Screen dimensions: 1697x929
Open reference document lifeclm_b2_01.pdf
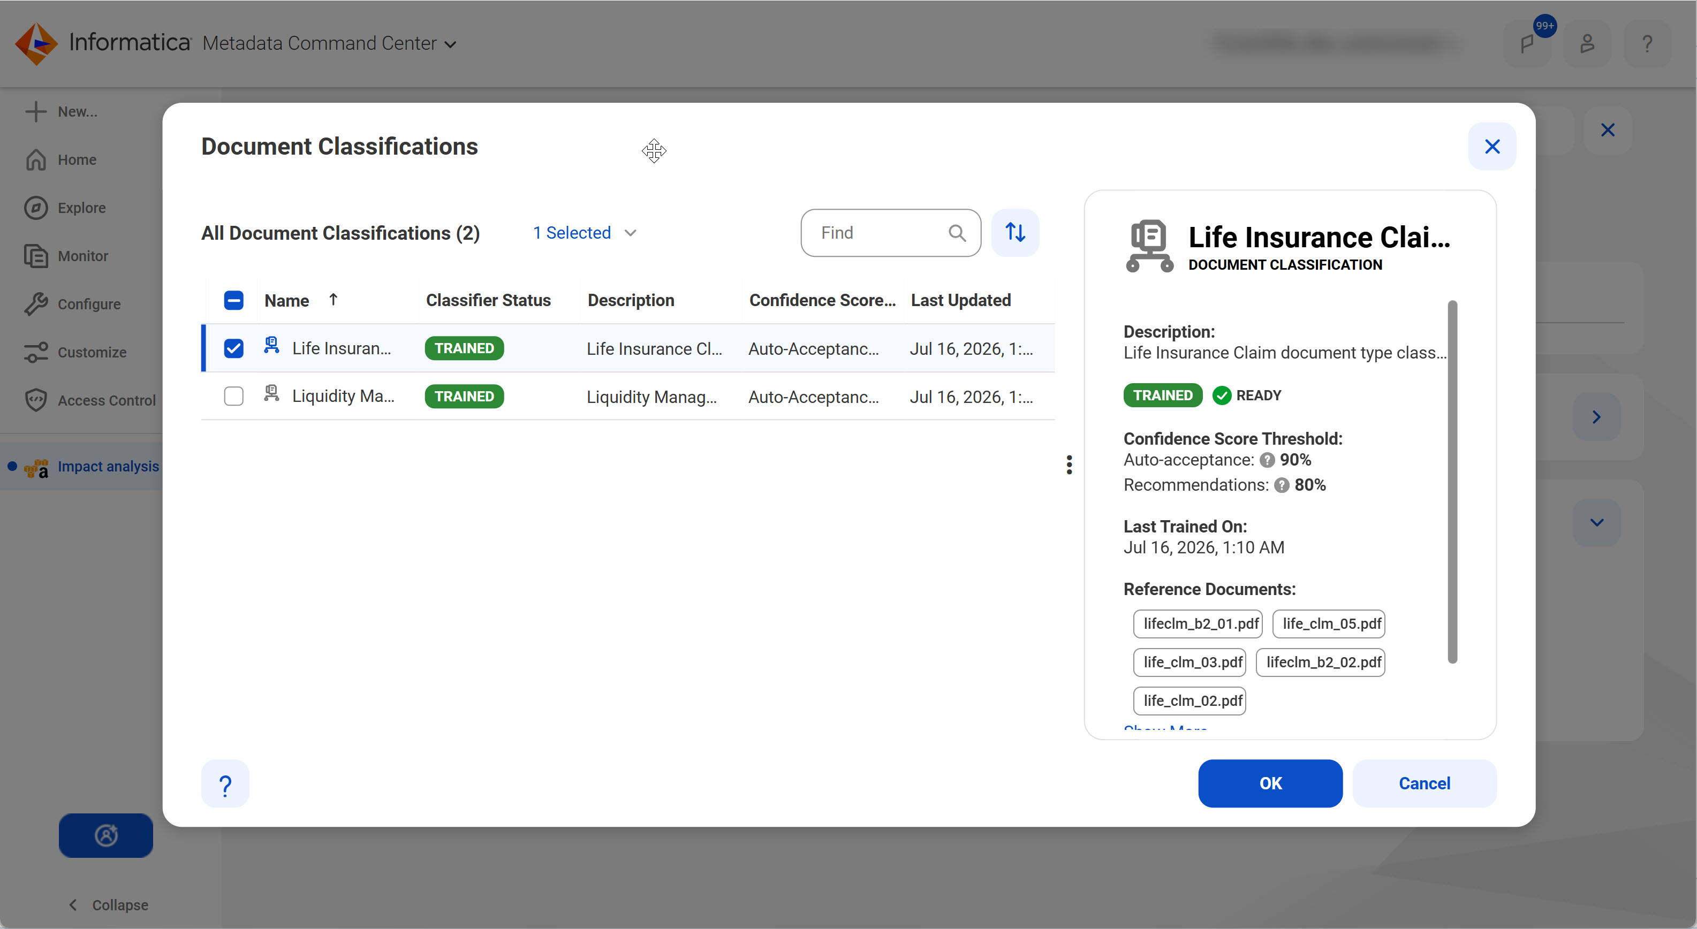1197,623
